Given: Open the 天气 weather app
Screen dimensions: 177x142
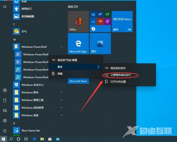Looking at the screenshot, I should [38, 31].
